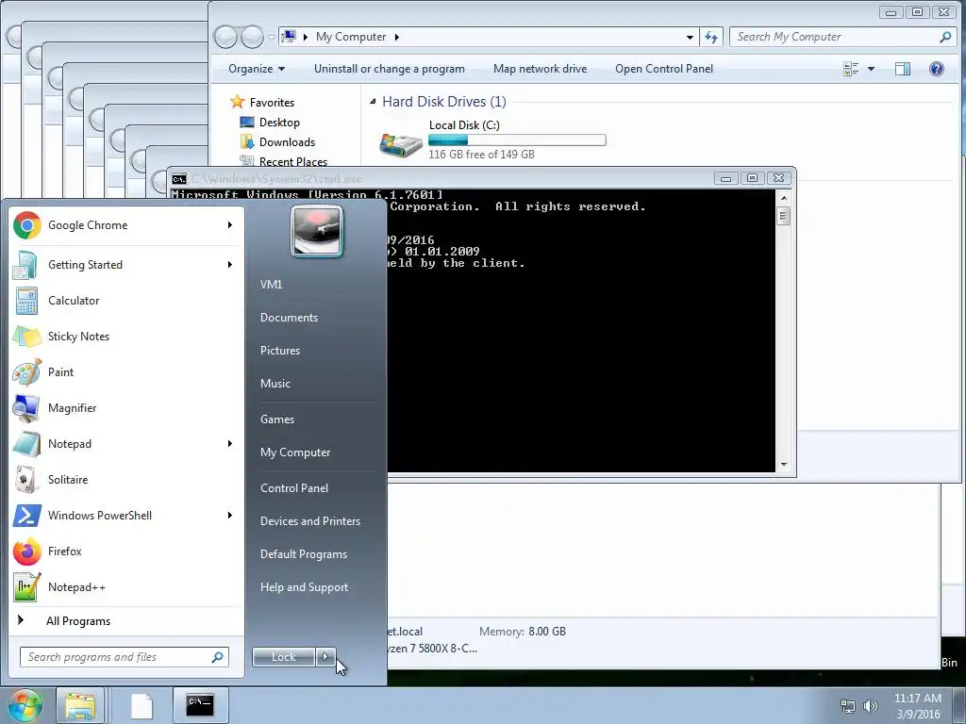Launch the Solitaire game icon

click(x=26, y=480)
